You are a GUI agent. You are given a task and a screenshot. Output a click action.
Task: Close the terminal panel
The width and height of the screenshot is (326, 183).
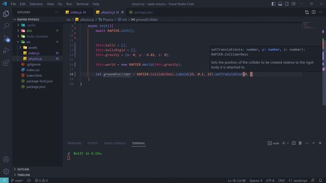[x=320, y=143]
